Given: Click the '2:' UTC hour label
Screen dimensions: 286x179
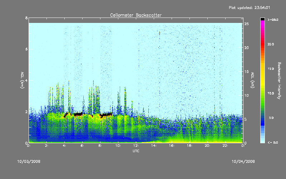Looking at the screenshot, I should [x=47, y=146].
